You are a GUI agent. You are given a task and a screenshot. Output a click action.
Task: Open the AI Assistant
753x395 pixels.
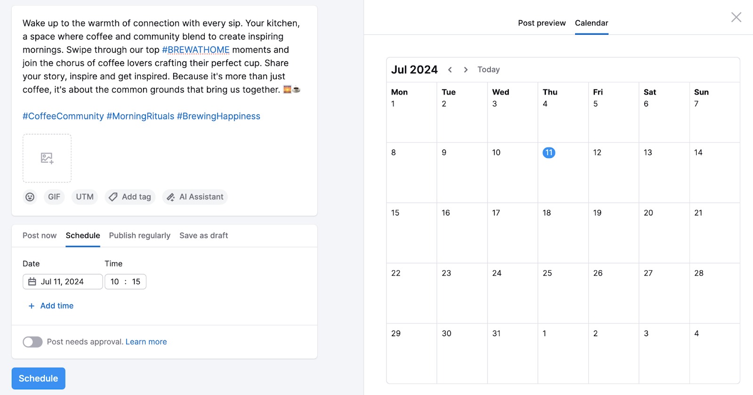pos(195,197)
